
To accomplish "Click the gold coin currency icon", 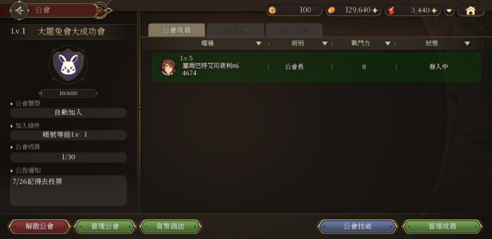I will tap(331, 11).
